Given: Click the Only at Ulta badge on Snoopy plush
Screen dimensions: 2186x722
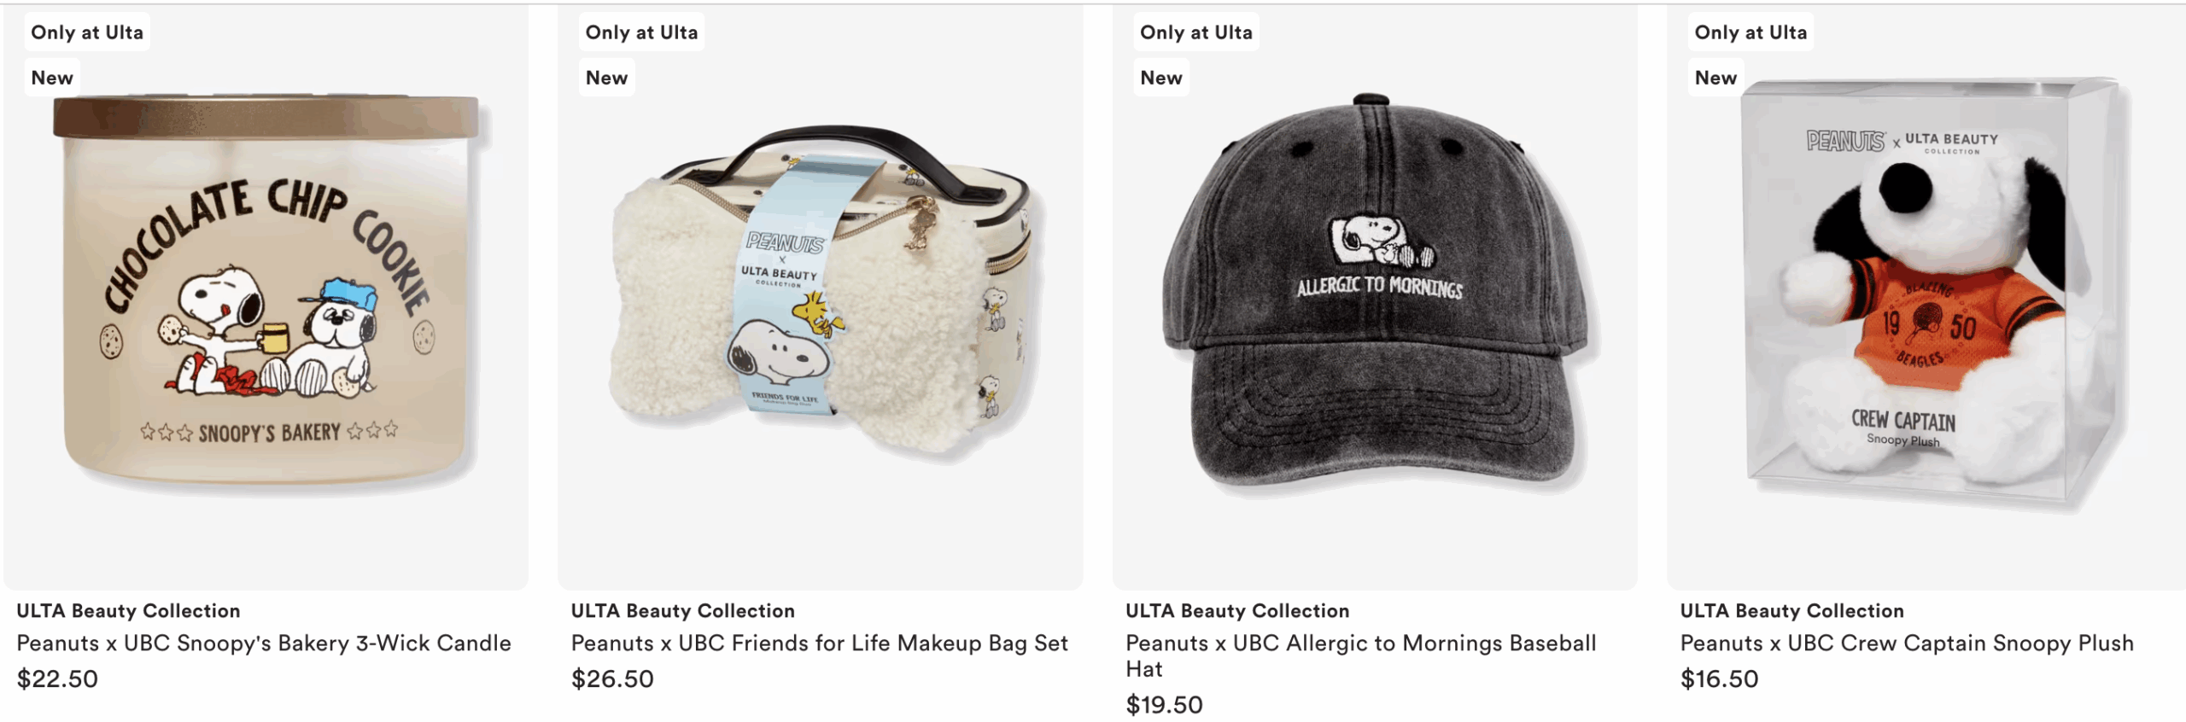Looking at the screenshot, I should point(1751,32).
